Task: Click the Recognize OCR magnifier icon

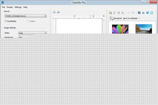Action: pyautogui.click(x=111, y=18)
